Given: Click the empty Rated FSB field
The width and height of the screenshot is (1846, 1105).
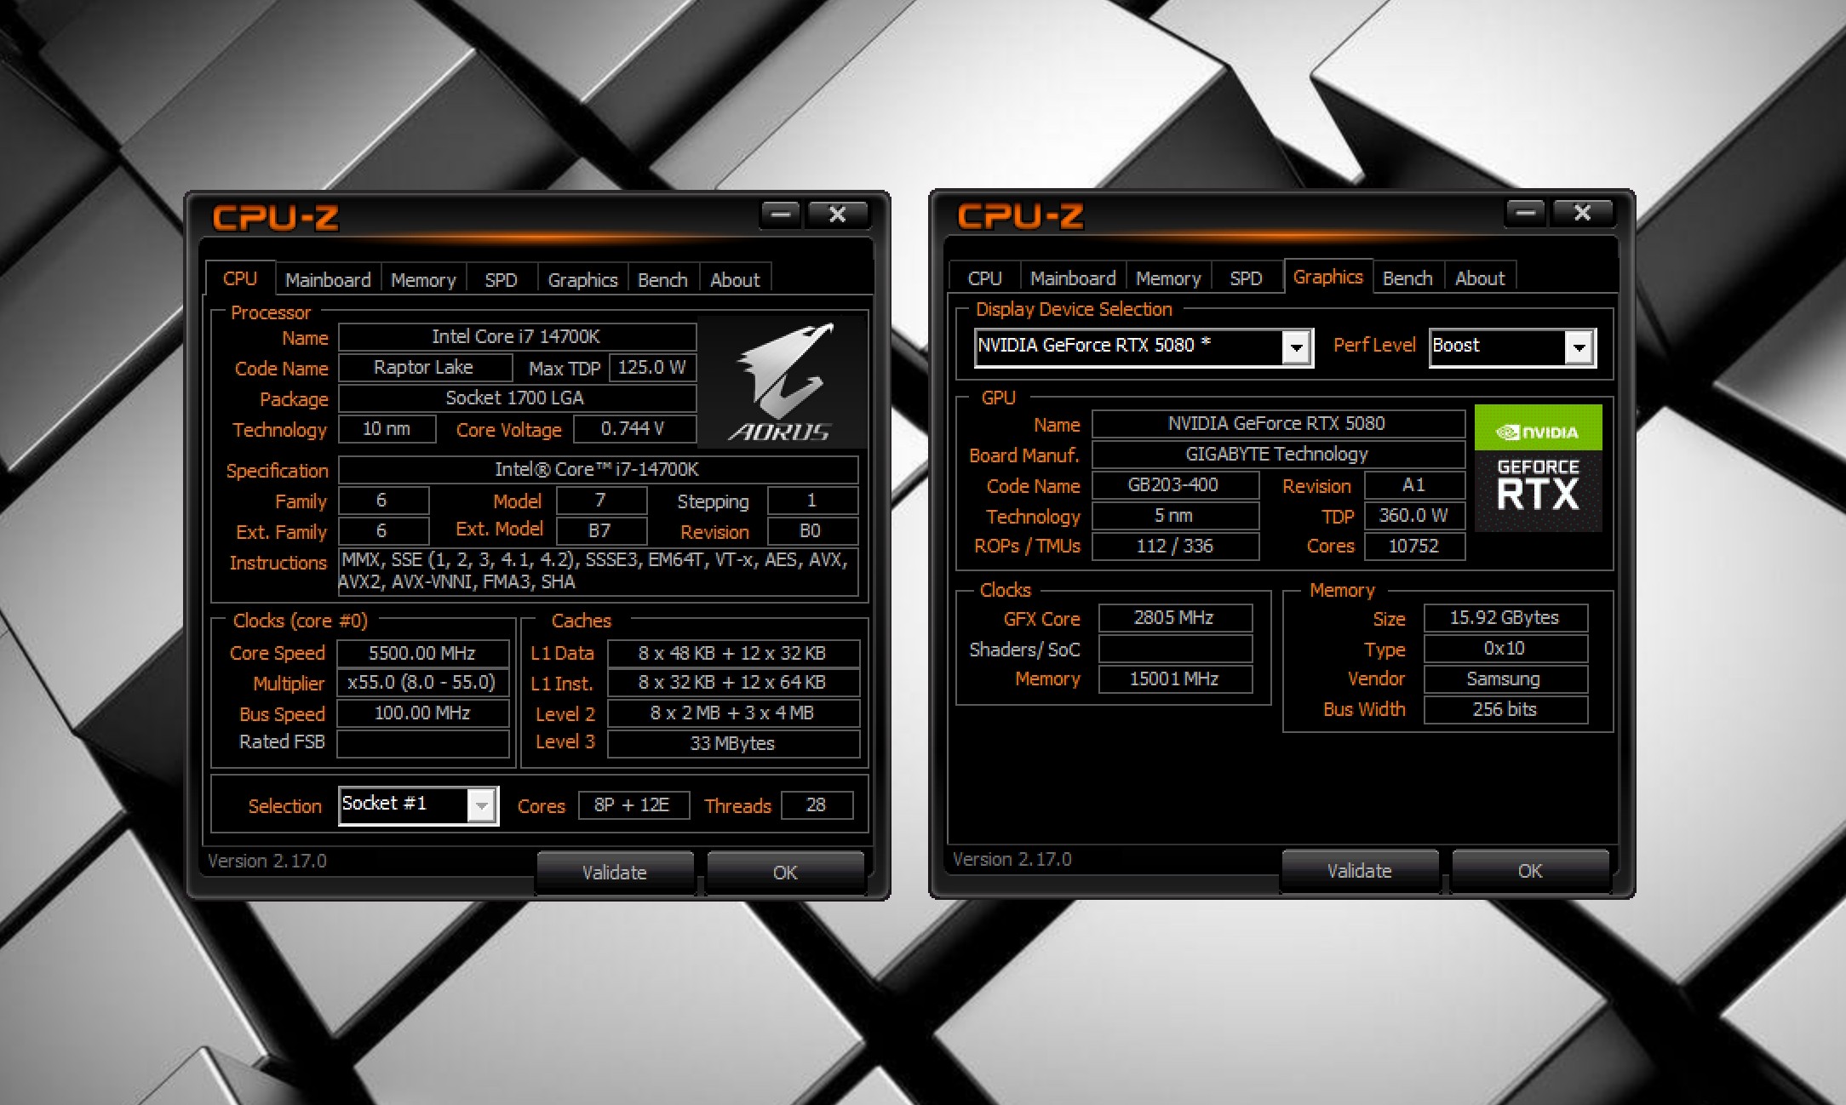Looking at the screenshot, I should pos(423,744).
